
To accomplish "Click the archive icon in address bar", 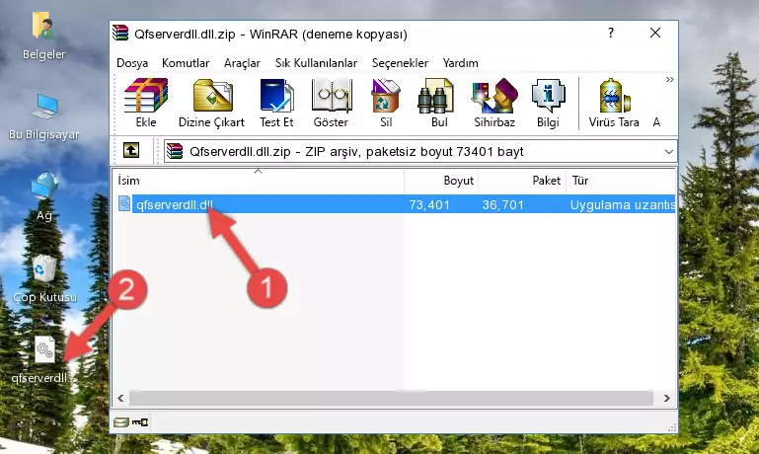I will point(175,151).
